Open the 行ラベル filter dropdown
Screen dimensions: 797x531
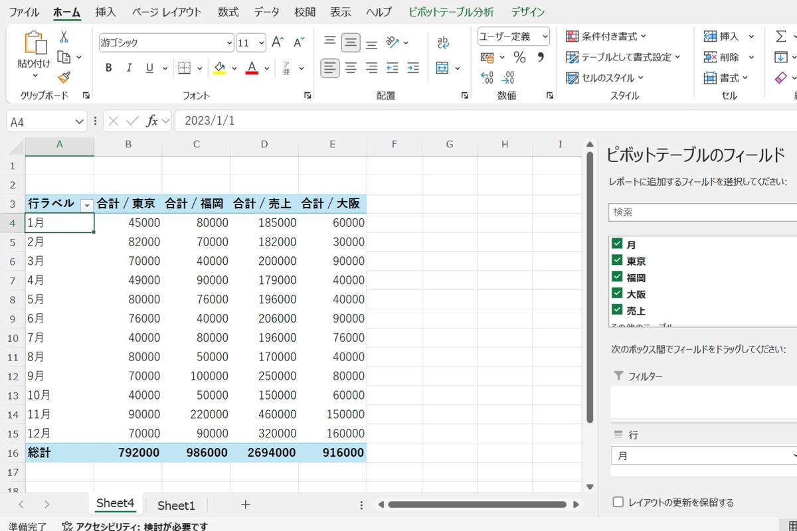[87, 205]
